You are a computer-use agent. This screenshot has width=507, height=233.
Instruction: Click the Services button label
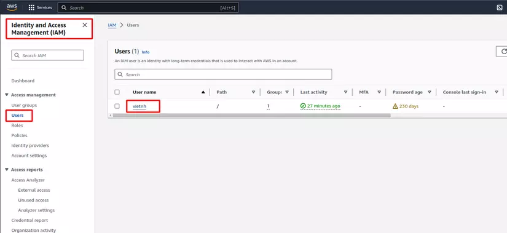[x=44, y=7]
